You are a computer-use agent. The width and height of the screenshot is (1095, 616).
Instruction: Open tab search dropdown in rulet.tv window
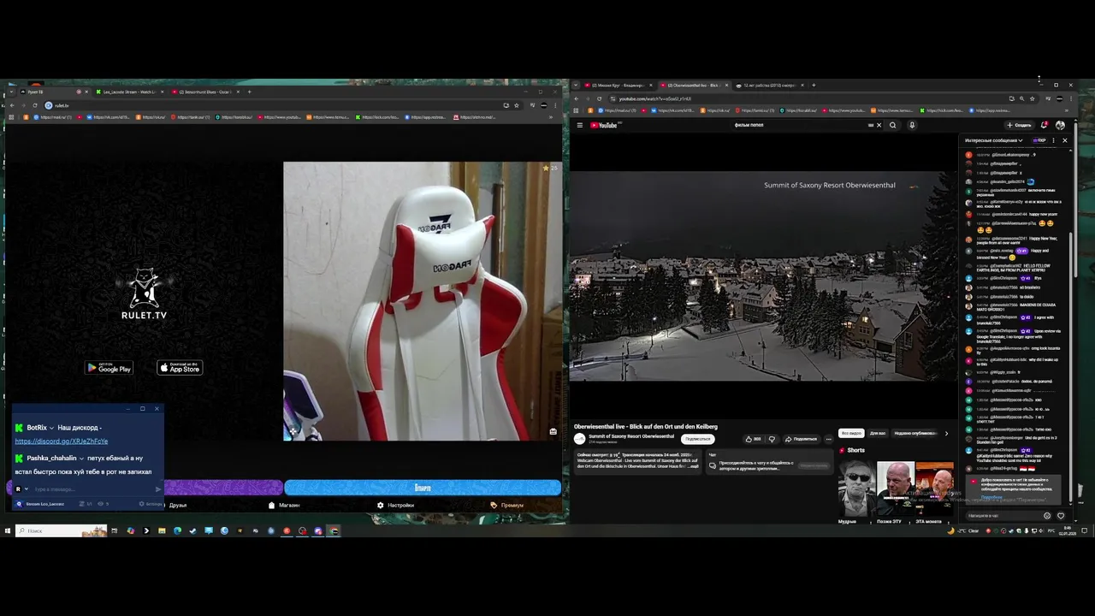[11, 92]
